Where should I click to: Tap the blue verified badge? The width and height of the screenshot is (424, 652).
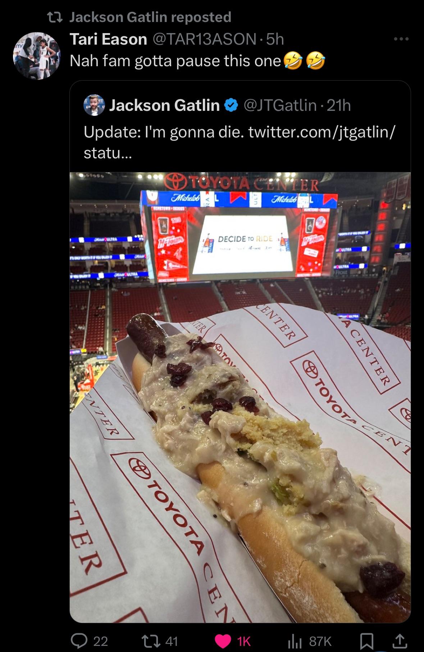[x=231, y=105]
